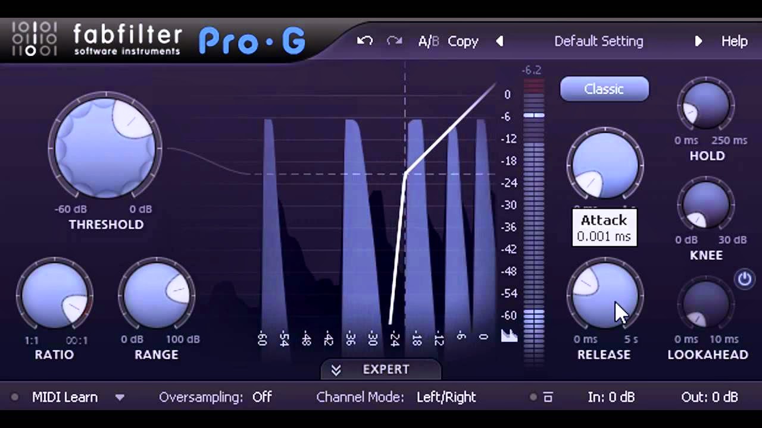Image resolution: width=762 pixels, height=428 pixels.
Task: Click the Copy button
Action: [x=463, y=41]
